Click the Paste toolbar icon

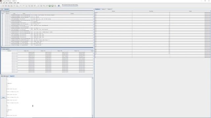pos(32,6)
